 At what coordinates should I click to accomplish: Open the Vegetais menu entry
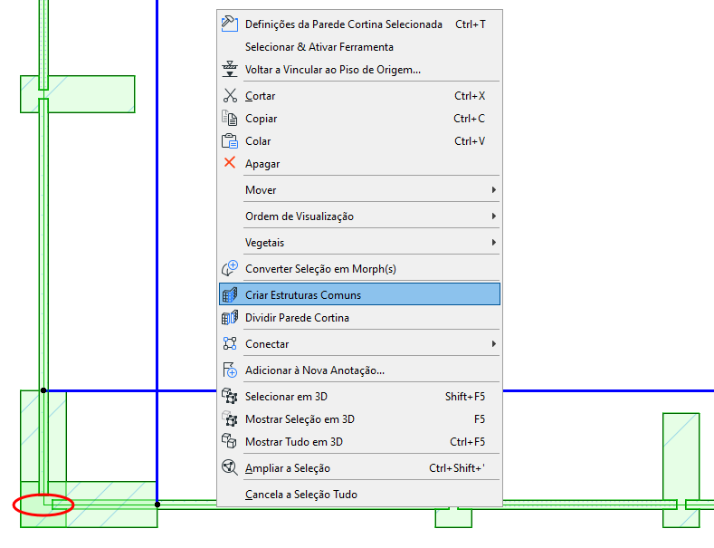[359, 243]
